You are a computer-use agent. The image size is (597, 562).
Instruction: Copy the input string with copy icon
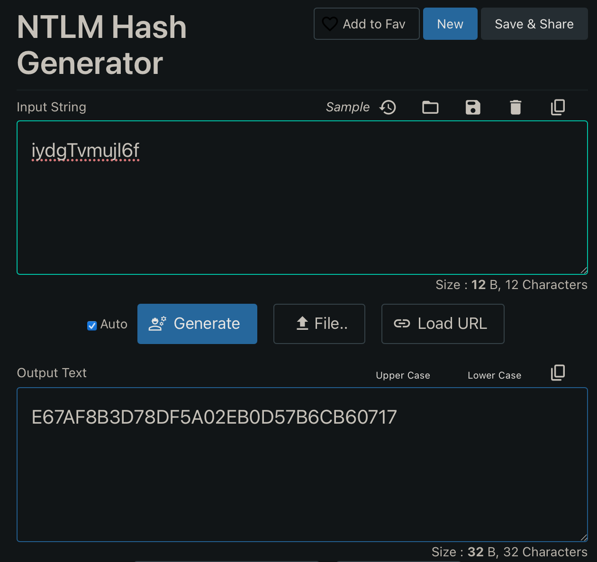[558, 108]
